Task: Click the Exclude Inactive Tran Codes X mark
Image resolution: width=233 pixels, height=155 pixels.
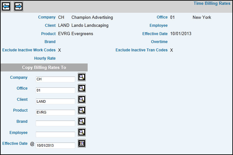Action: coord(171,50)
